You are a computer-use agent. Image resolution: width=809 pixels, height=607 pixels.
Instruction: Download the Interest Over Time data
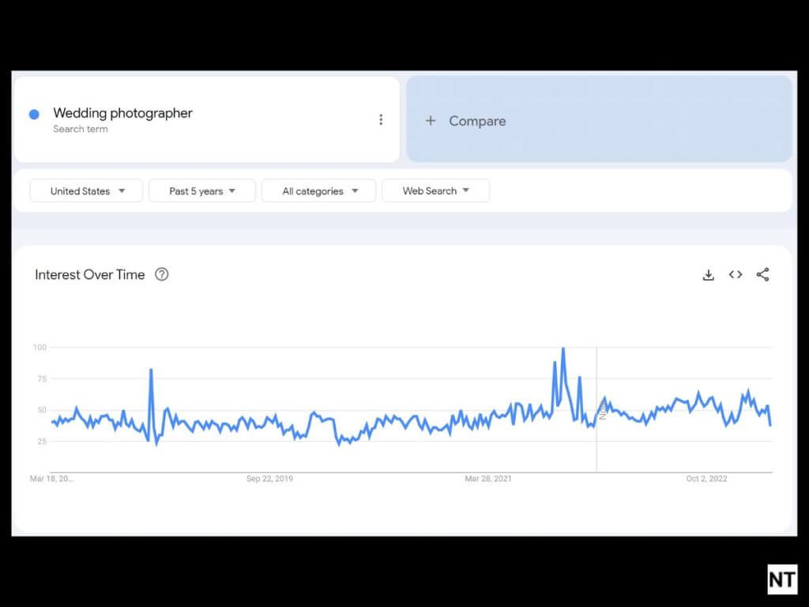(x=709, y=275)
